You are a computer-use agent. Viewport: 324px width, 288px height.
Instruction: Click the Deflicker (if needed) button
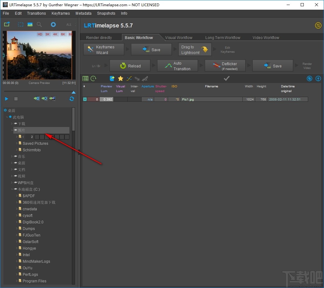point(225,66)
